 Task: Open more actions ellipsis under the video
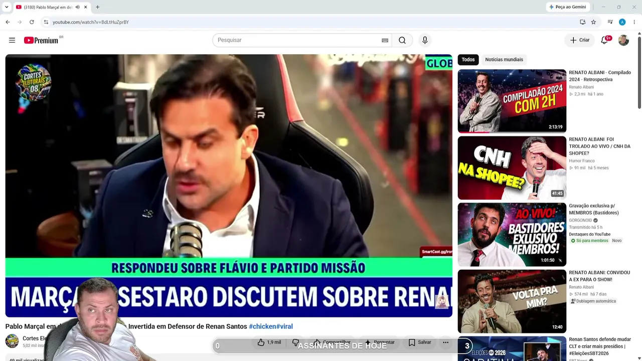tap(445, 342)
